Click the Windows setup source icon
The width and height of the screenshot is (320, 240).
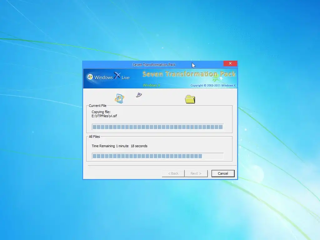[x=119, y=98]
